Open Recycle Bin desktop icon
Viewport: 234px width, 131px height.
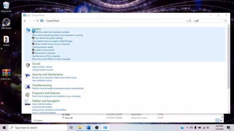[x=6, y=7]
